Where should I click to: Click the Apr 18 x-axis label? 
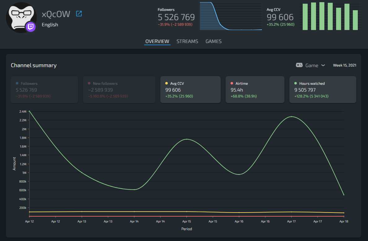(x=344, y=221)
